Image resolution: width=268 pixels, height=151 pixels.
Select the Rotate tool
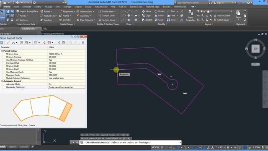[160, 11]
